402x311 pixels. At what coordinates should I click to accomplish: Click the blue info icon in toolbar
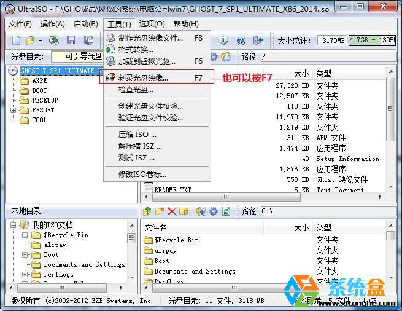(224, 41)
